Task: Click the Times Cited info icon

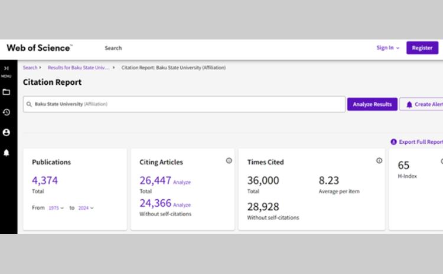Action: (x=379, y=160)
